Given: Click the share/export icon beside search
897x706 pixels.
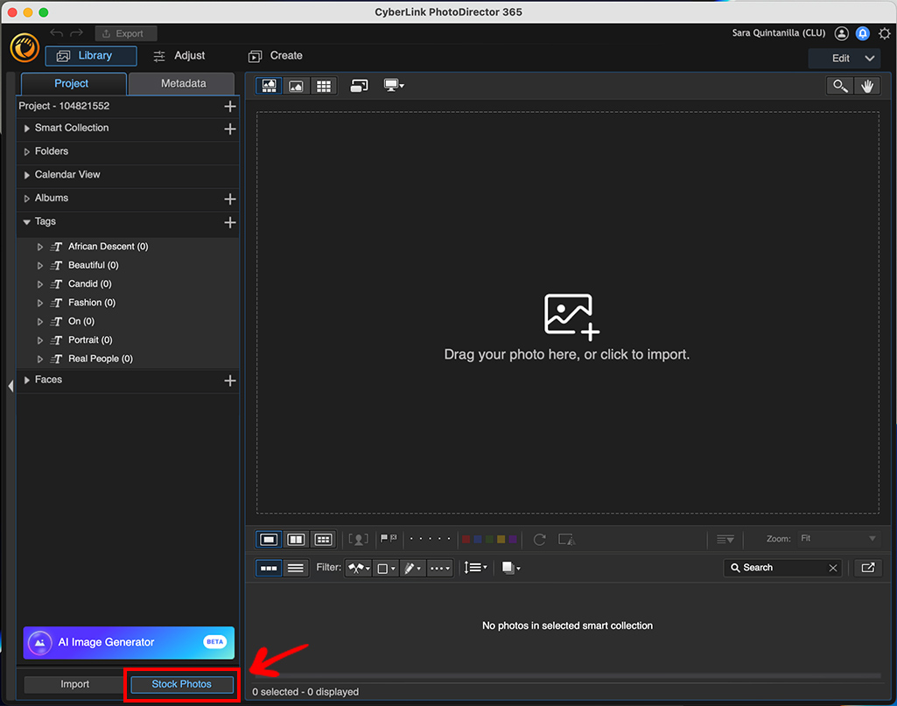Looking at the screenshot, I should point(867,568).
